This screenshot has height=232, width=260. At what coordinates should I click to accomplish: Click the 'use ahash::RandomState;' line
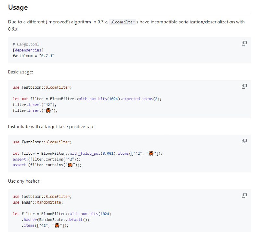(37, 202)
